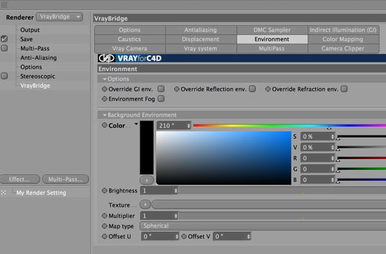The width and height of the screenshot is (386, 254).
Task: Check the Stereoscopic checkbox
Action: point(5,76)
